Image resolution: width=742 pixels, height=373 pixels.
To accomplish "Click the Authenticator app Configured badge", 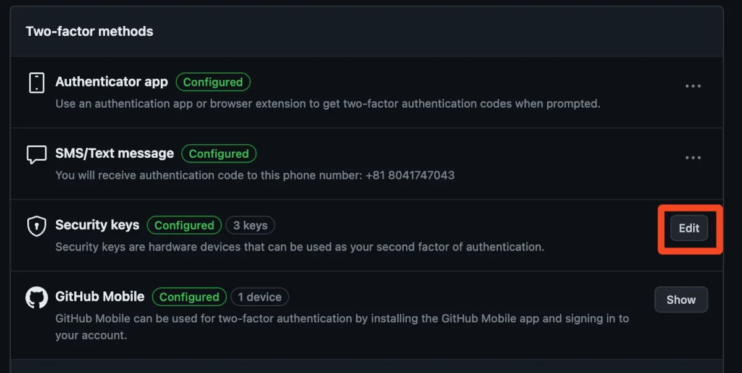I will (x=213, y=82).
